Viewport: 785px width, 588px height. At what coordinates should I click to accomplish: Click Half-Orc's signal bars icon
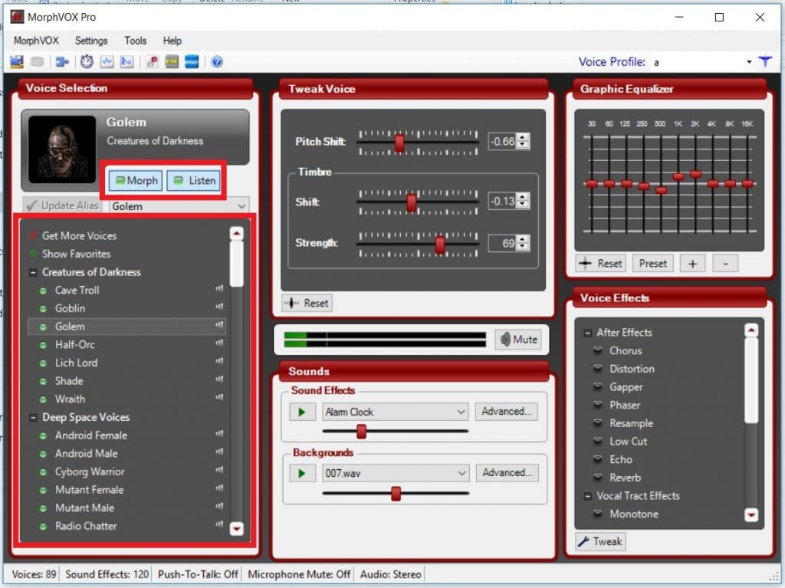click(x=219, y=343)
